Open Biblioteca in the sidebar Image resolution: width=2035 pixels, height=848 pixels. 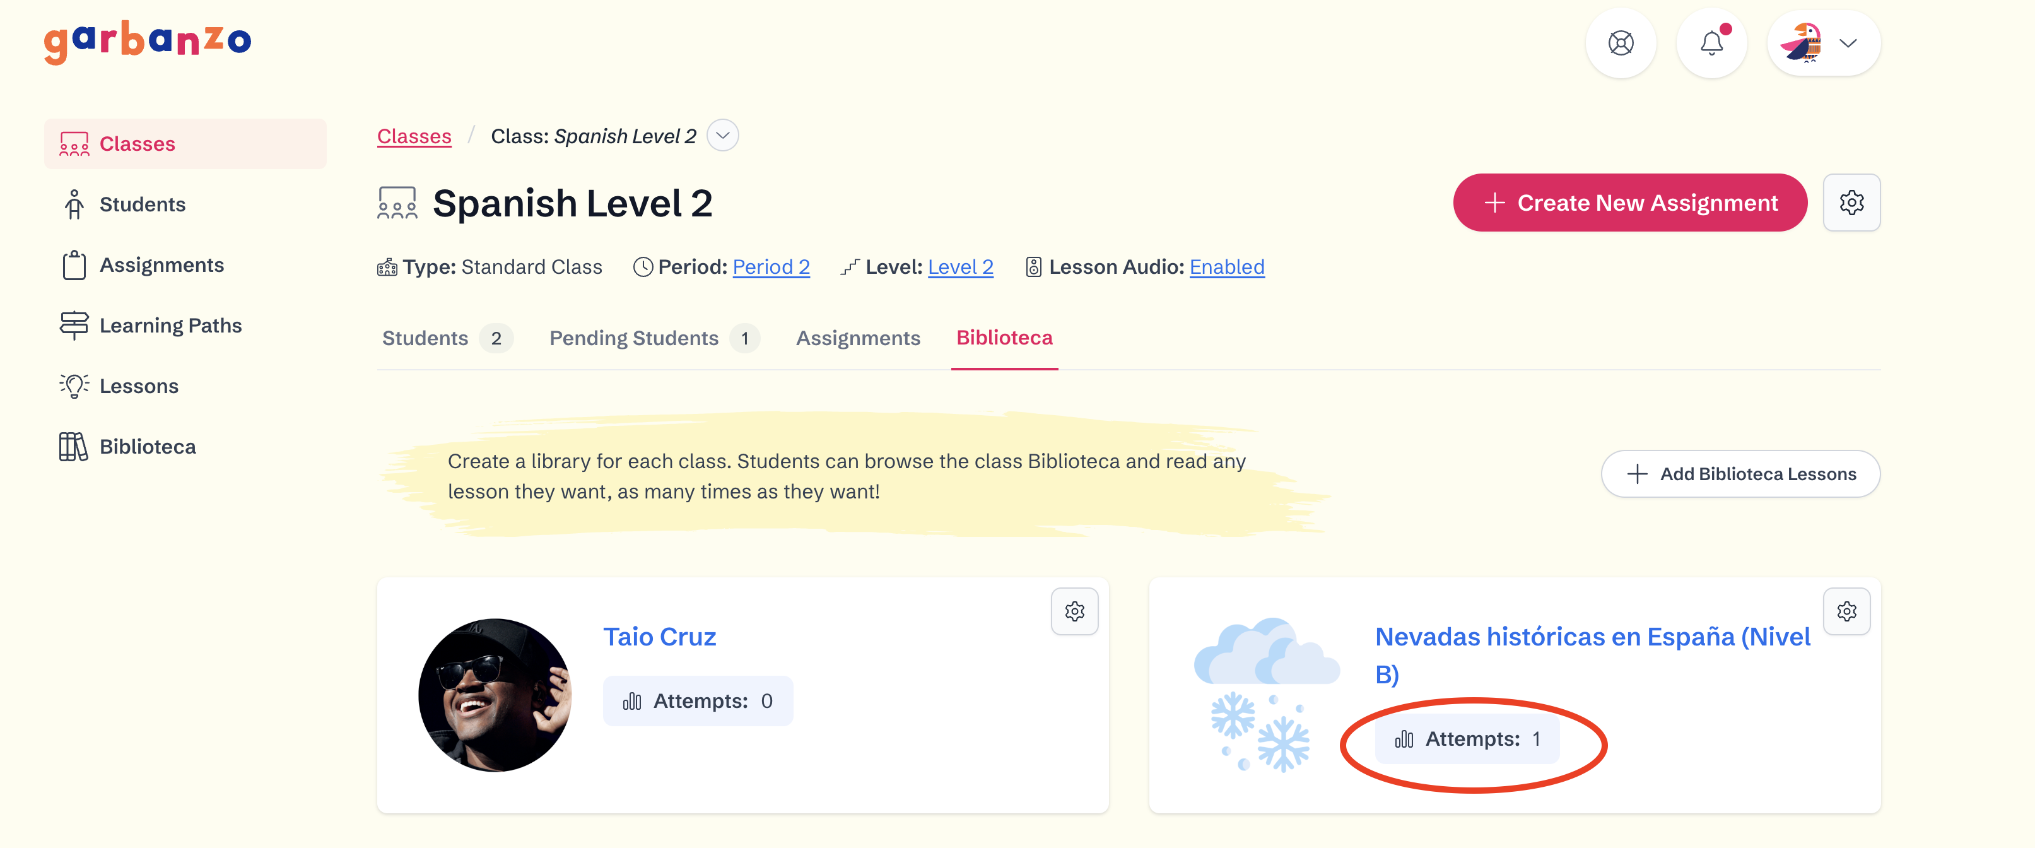[x=148, y=447]
